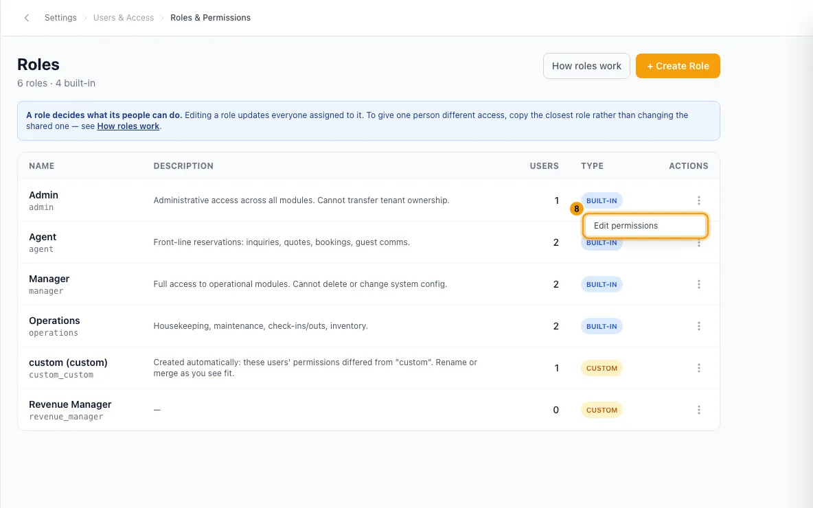Image resolution: width=813 pixels, height=508 pixels.
Task: Click the user count 0 for Revenue Manager
Action: [x=556, y=411]
